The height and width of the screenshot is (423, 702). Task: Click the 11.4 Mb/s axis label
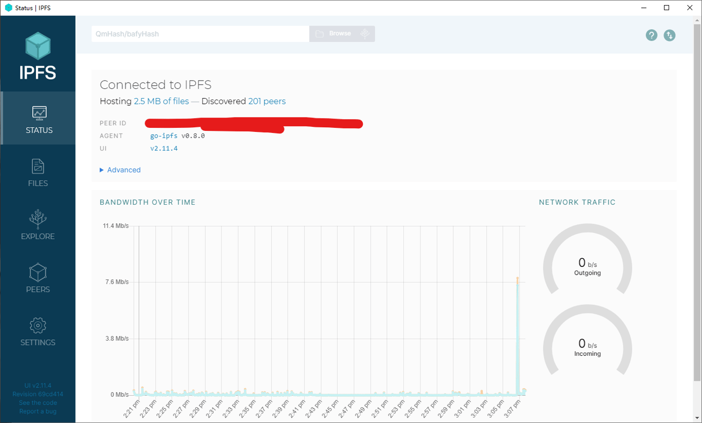116,226
